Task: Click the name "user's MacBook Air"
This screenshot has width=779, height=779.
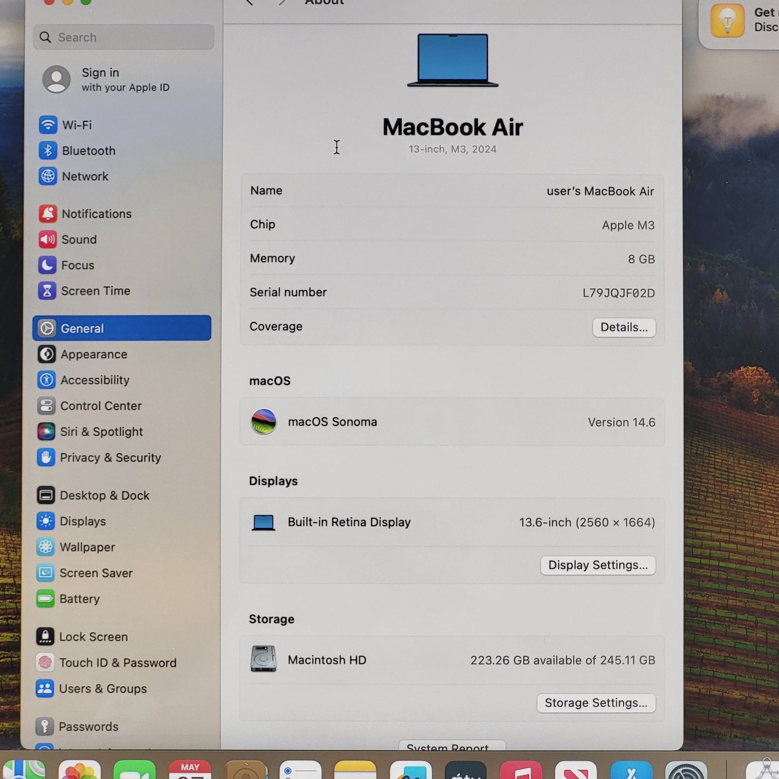Action: [600, 191]
